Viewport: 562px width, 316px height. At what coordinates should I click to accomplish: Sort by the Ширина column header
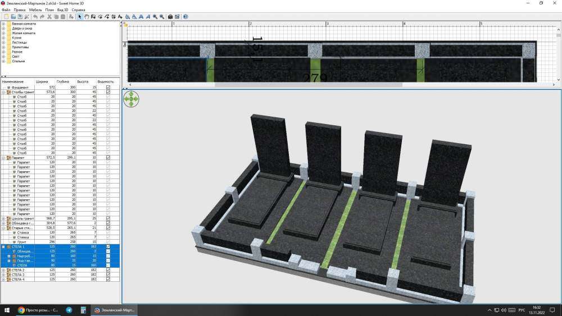(x=42, y=81)
